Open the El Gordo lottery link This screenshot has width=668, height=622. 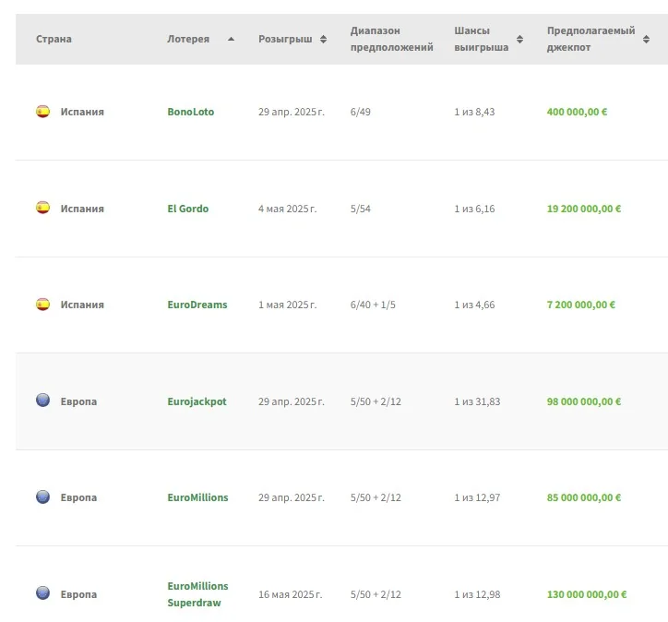pos(188,209)
